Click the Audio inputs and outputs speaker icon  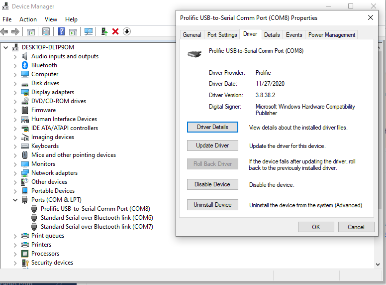pyautogui.click(x=24, y=56)
